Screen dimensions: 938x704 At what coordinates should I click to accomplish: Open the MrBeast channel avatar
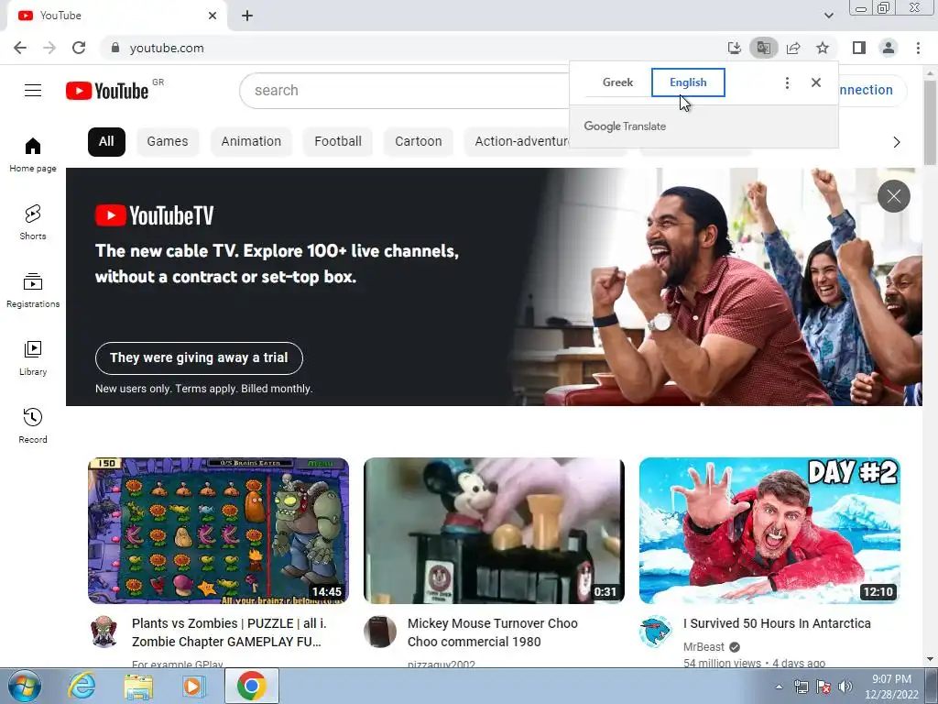tap(655, 632)
